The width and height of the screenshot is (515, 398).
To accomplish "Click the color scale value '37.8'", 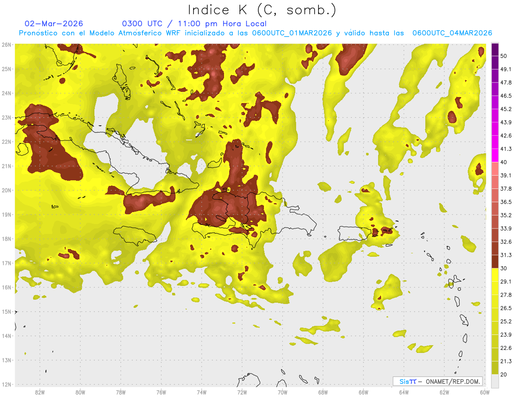I will [506, 188].
